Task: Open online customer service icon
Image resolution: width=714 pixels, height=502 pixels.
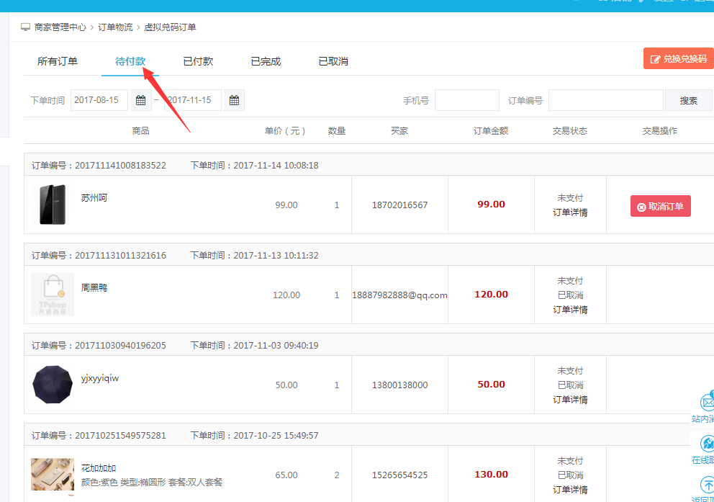Action: (x=707, y=444)
